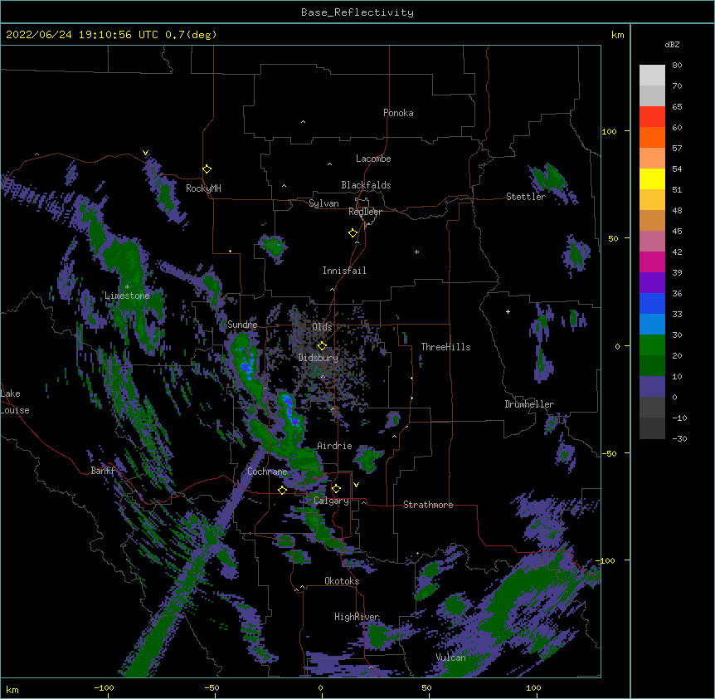The image size is (715, 699).
Task: Click the Vulcan city label
Action: (450, 657)
